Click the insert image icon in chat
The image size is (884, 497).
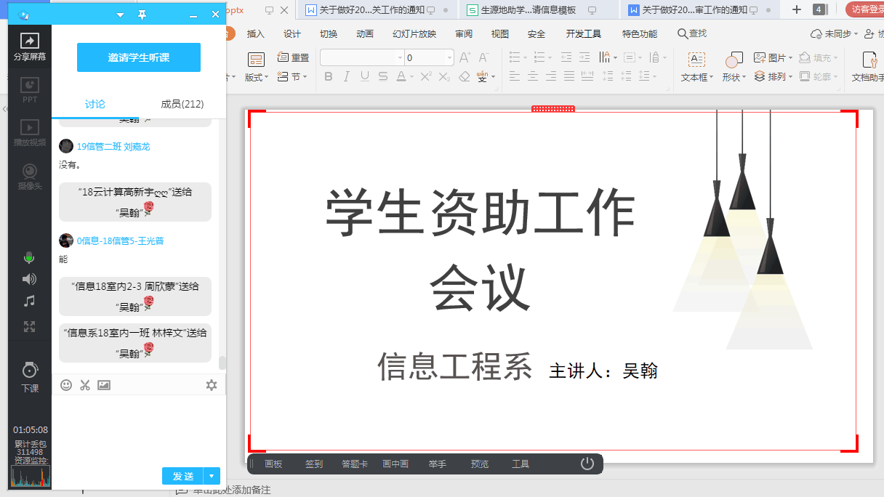(104, 385)
